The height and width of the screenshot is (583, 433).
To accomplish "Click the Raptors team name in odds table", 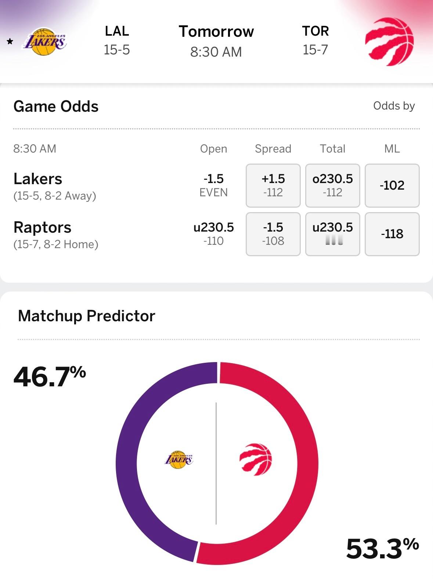I will point(42,228).
